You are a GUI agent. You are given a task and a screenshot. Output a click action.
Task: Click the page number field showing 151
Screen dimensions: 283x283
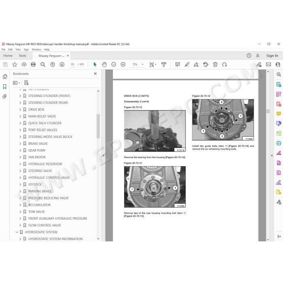[72, 64]
